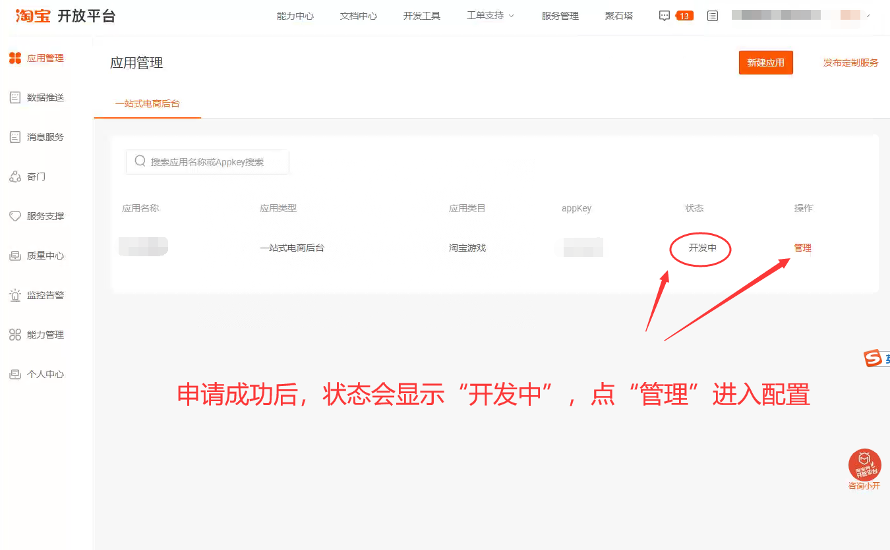This screenshot has width=890, height=550.
Task: Click the 一站式电商后台 type cell
Action: tap(292, 248)
